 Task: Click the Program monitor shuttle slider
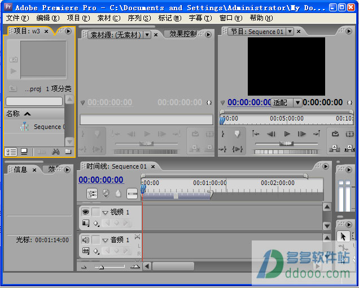(286, 144)
